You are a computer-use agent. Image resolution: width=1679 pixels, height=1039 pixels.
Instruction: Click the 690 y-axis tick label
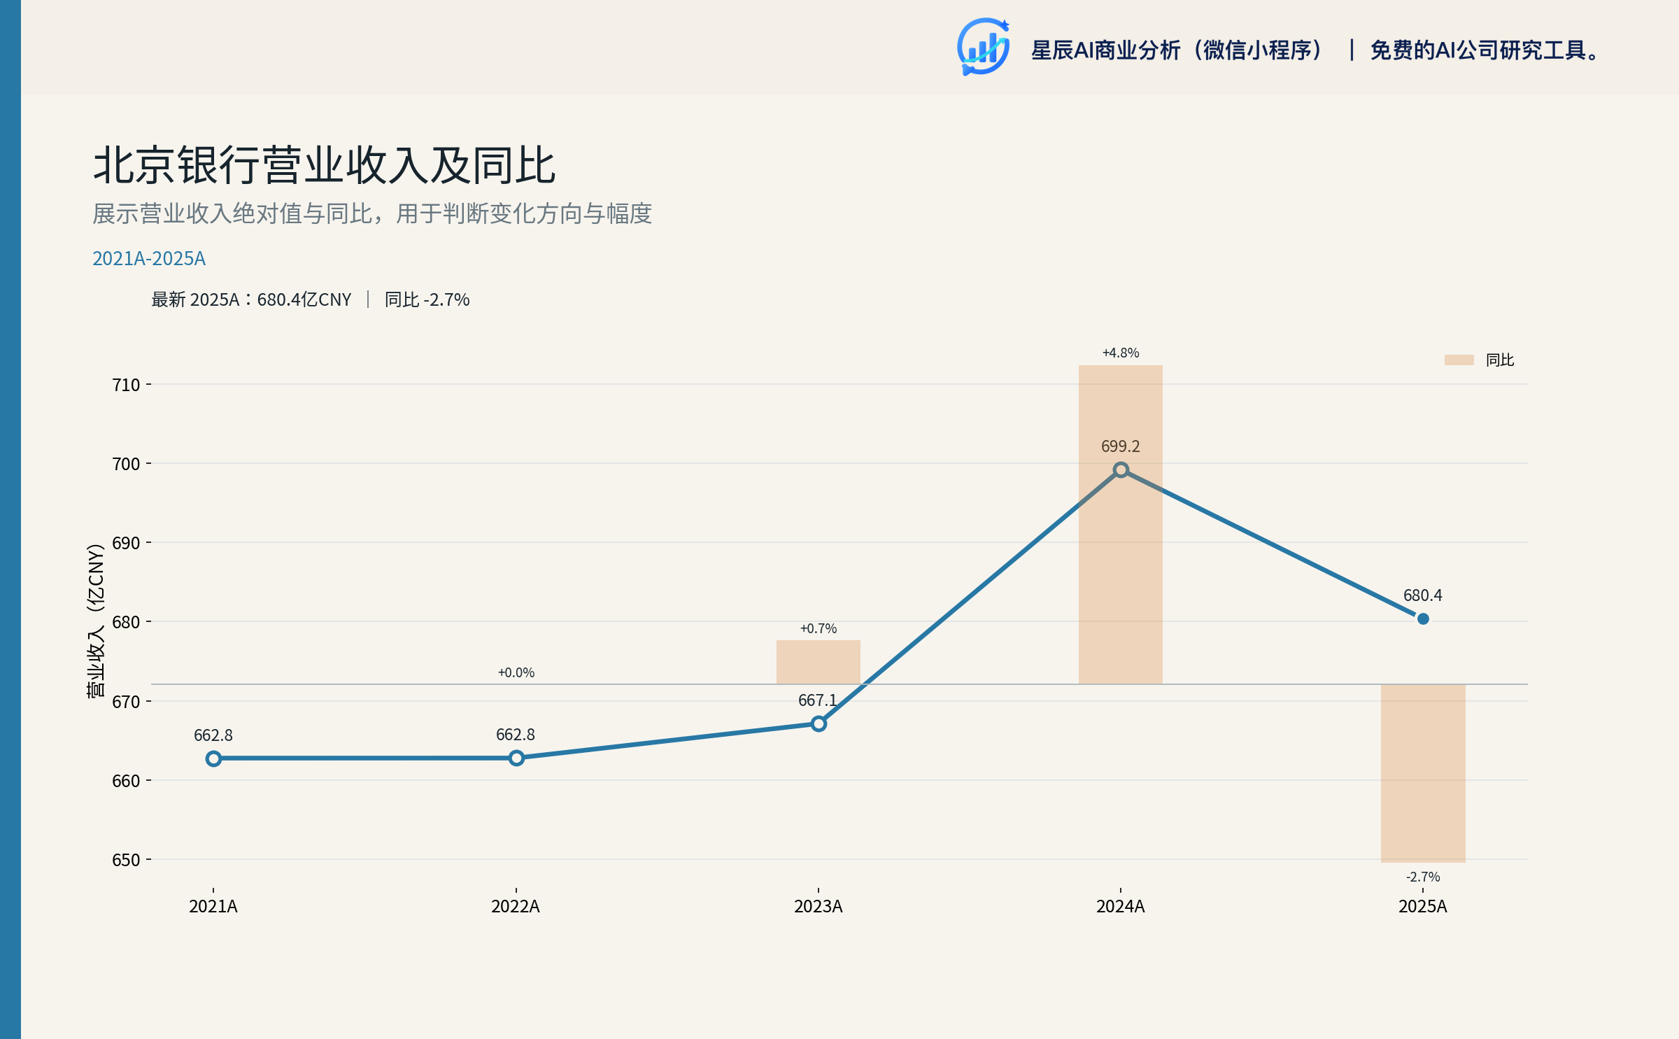click(127, 543)
